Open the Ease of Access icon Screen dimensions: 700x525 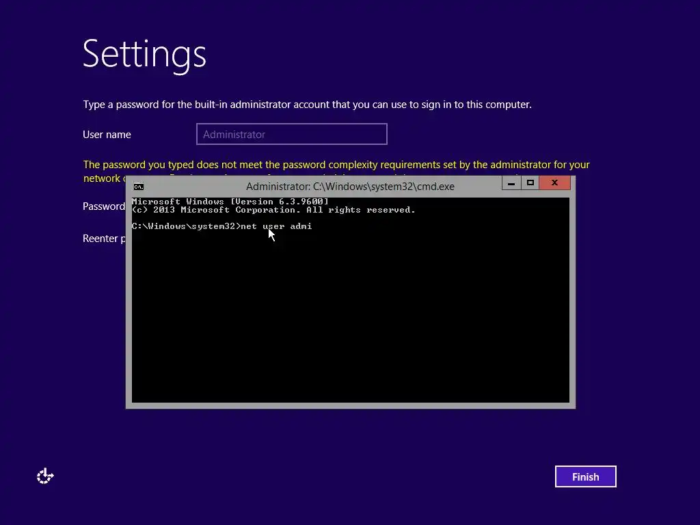pos(45,476)
